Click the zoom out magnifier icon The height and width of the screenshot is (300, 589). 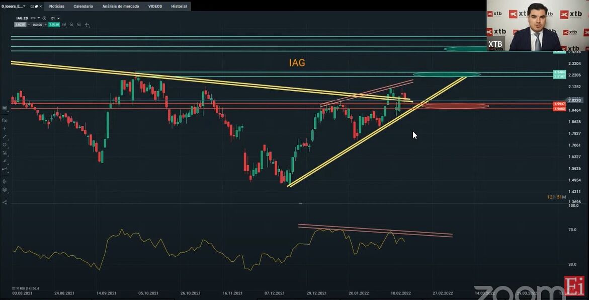pos(71,25)
